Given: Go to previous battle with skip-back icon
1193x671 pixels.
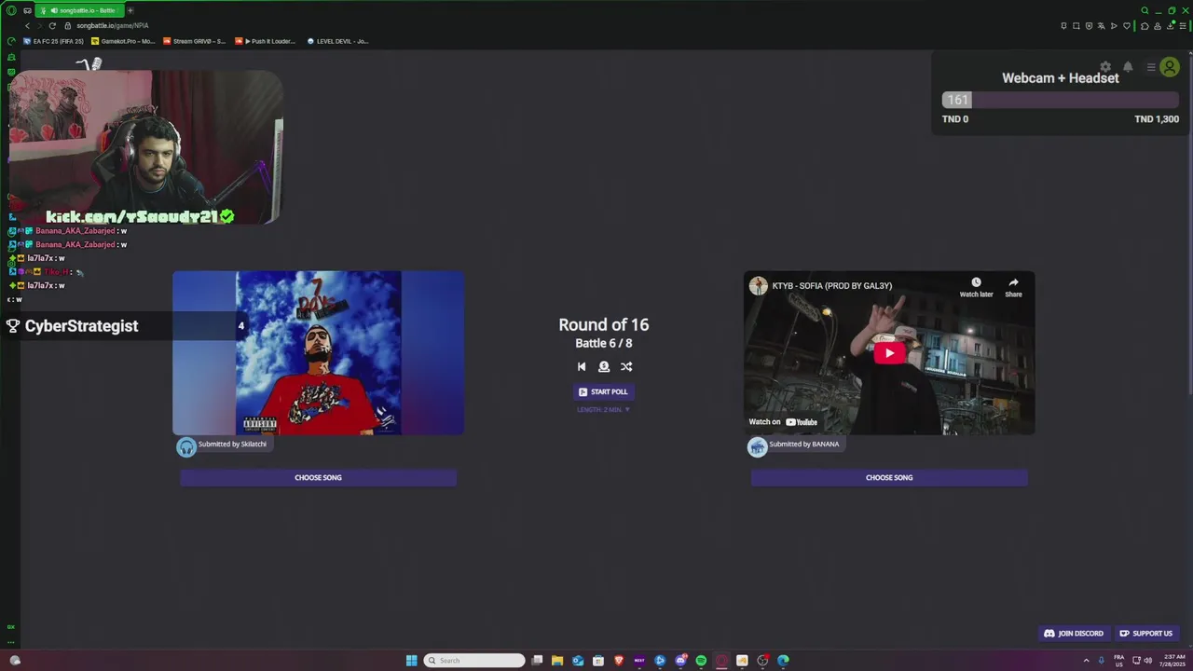Looking at the screenshot, I should click(582, 367).
